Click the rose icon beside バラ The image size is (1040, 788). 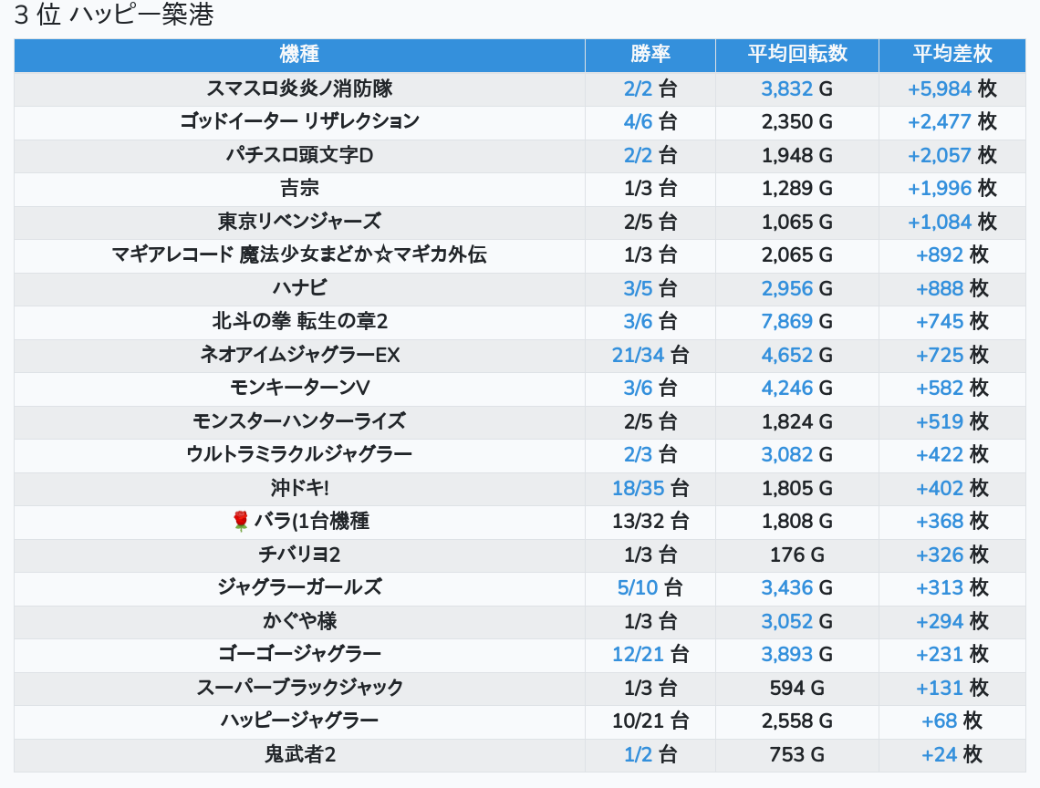pyautogui.click(x=241, y=521)
